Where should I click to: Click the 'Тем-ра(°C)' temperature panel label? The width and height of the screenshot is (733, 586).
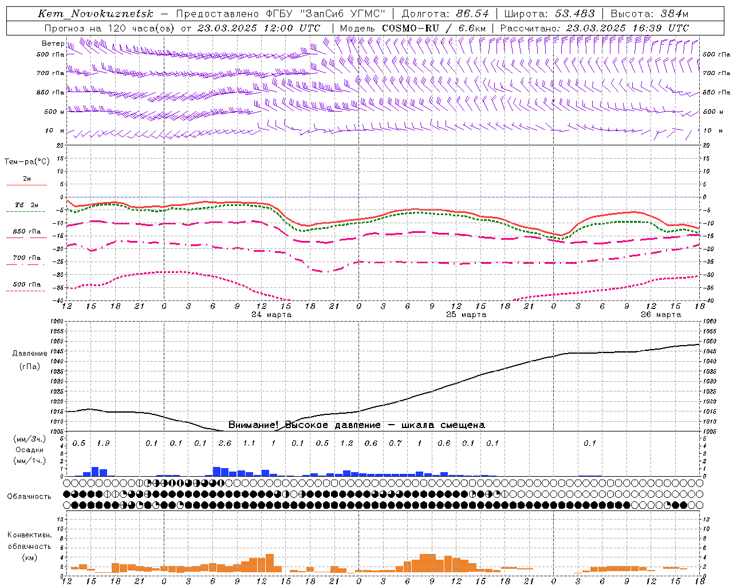[x=27, y=162]
